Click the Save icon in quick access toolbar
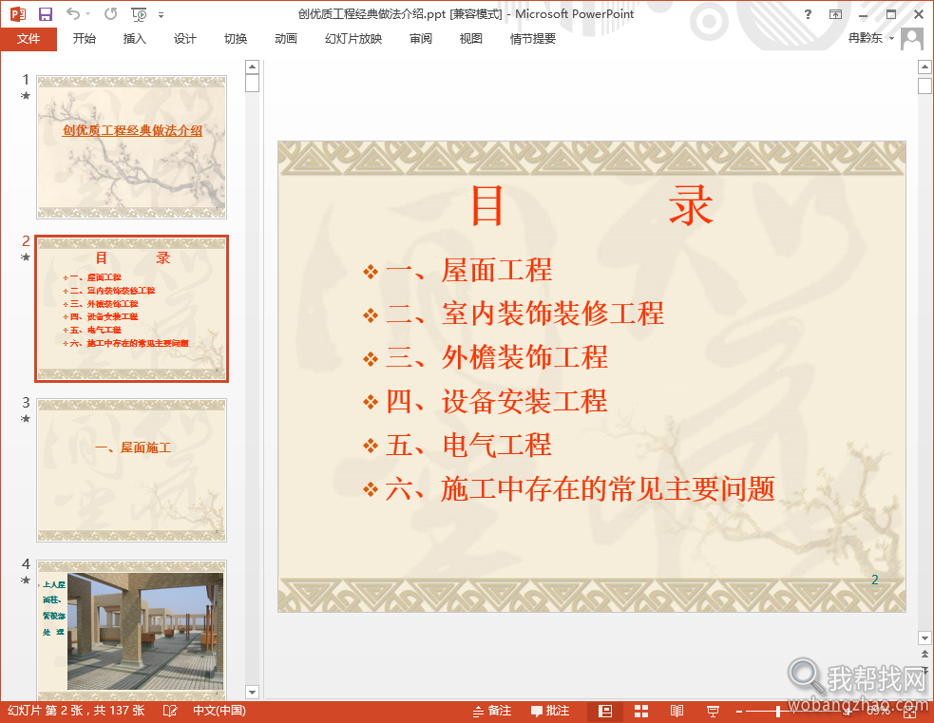The width and height of the screenshot is (934, 723). 46,13
